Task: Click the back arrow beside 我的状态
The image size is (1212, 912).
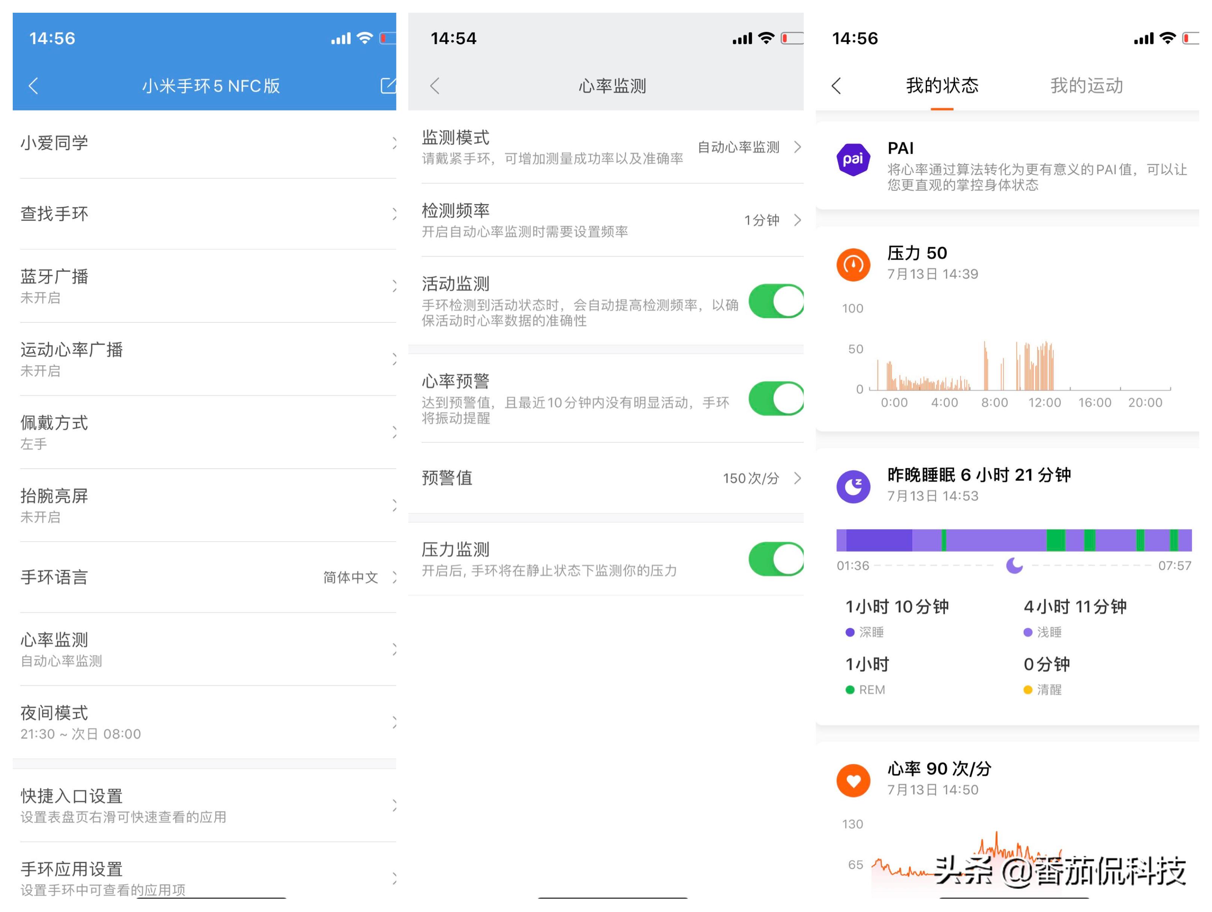Action: tap(836, 86)
